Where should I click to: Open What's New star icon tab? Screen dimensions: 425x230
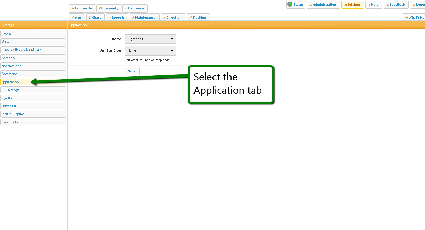pyautogui.click(x=414, y=17)
